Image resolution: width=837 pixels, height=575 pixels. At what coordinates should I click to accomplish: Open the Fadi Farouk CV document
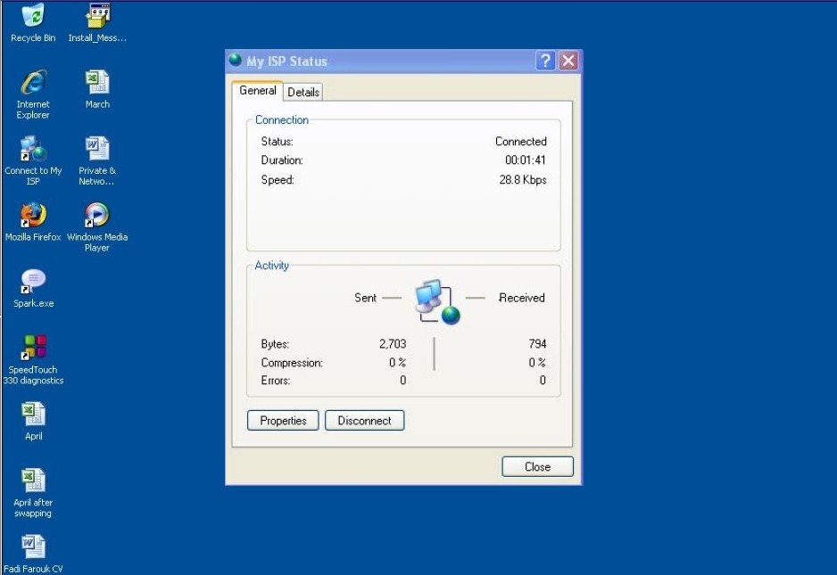[33, 546]
